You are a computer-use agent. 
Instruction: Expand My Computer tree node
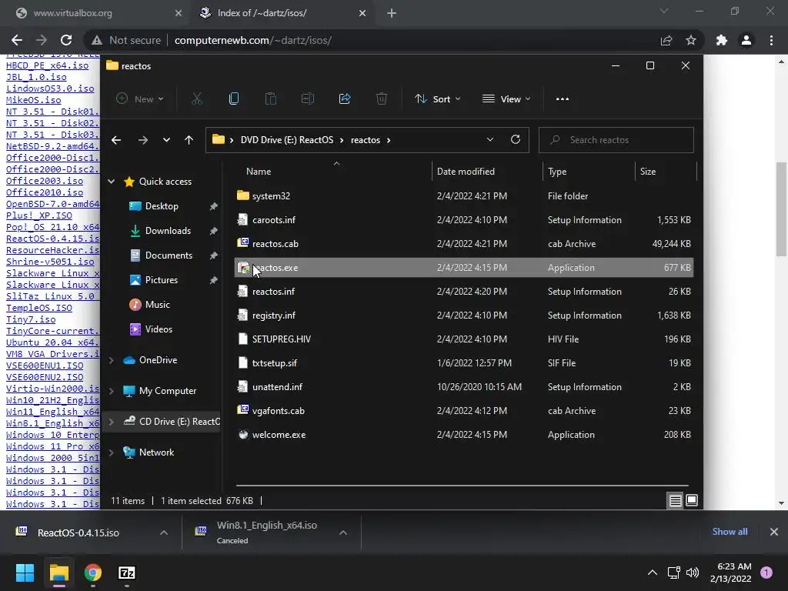111,391
